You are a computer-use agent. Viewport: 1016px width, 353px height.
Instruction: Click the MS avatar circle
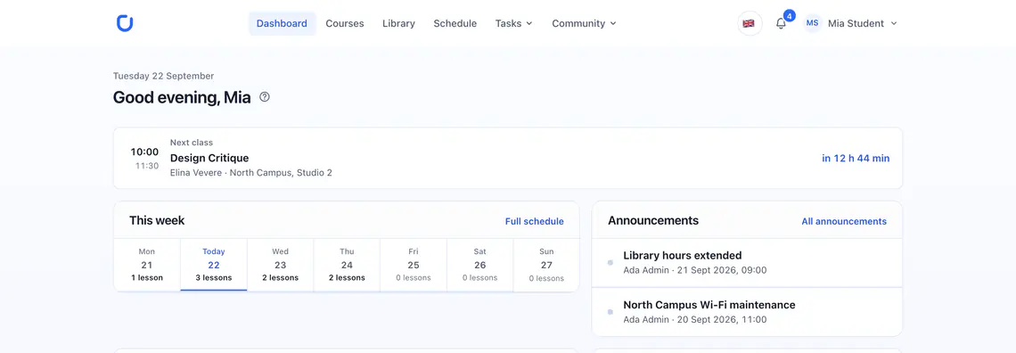812,23
